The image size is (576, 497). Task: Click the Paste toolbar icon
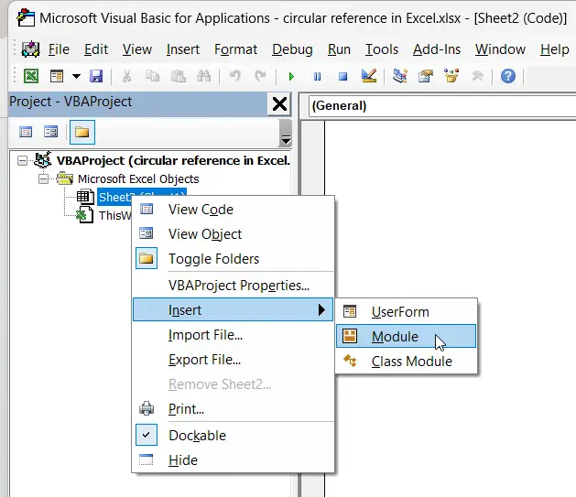179,76
